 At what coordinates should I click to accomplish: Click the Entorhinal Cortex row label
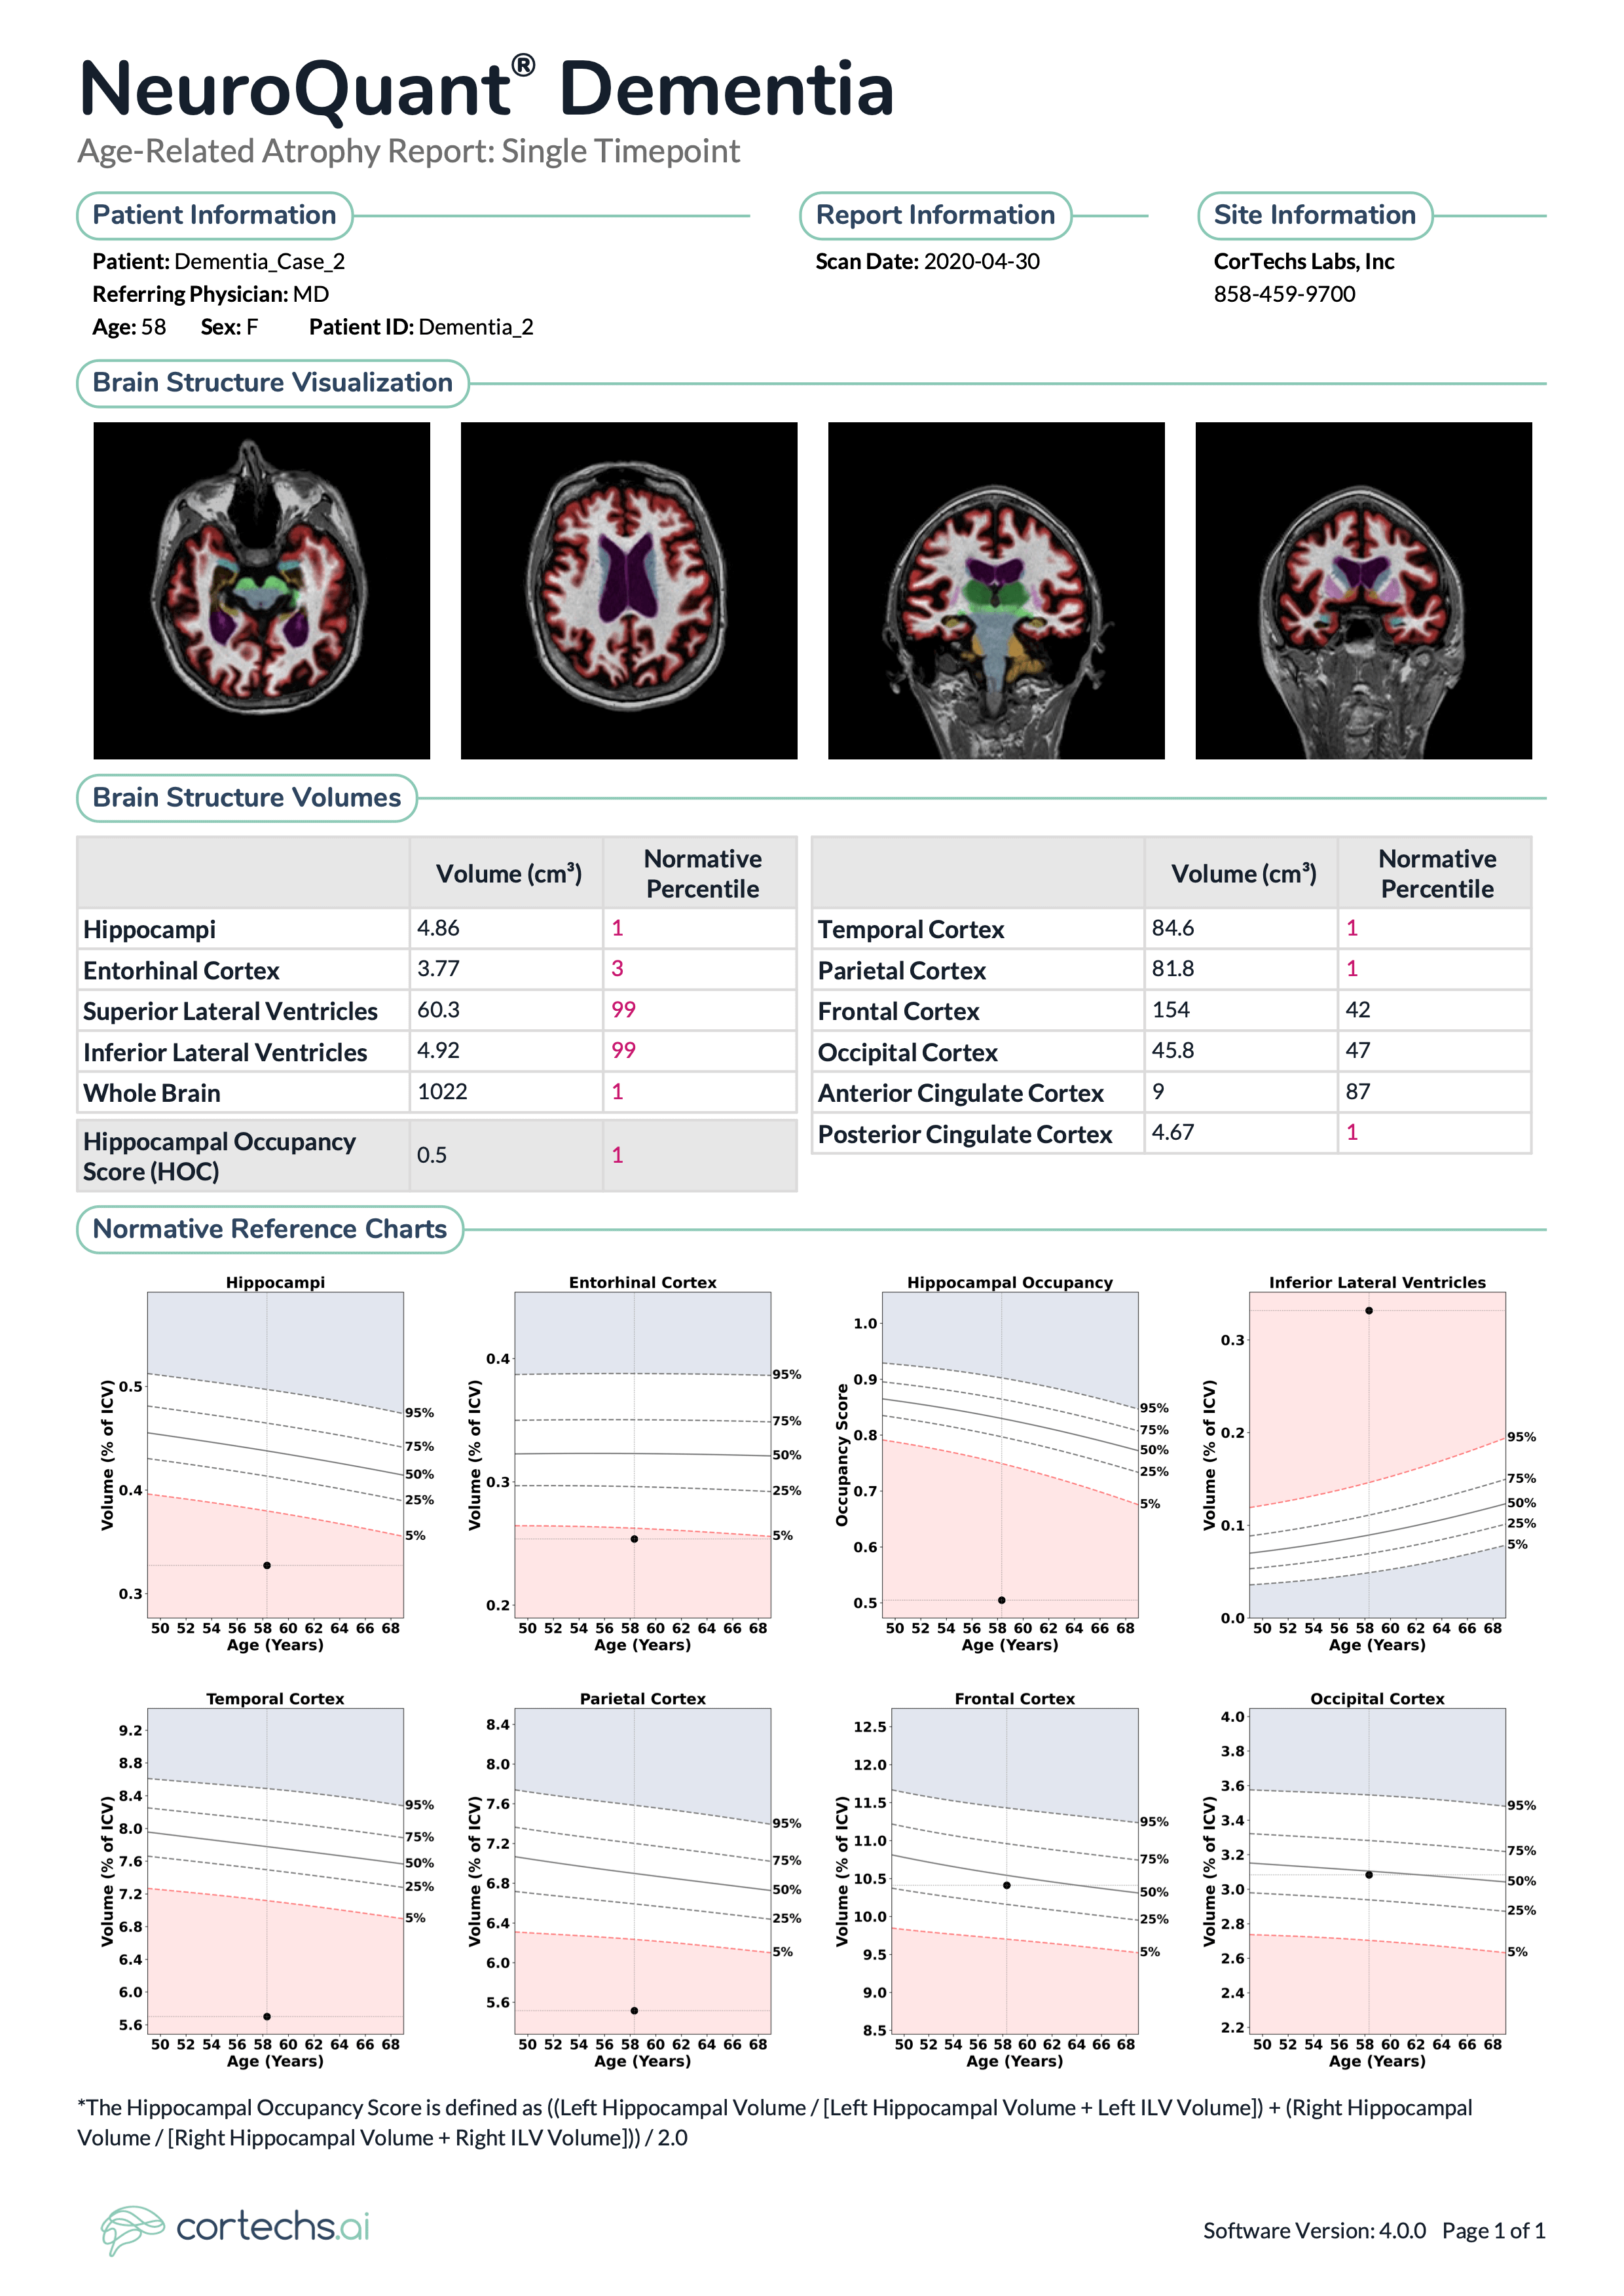181,971
